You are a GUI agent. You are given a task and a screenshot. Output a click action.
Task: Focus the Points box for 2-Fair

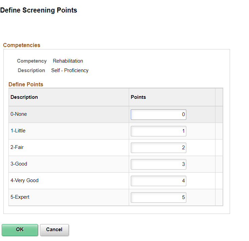coord(158,148)
